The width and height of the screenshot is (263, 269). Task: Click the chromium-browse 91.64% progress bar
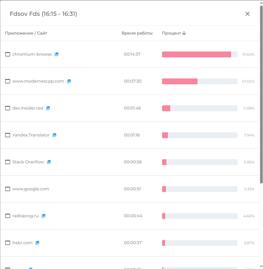coord(200,54)
